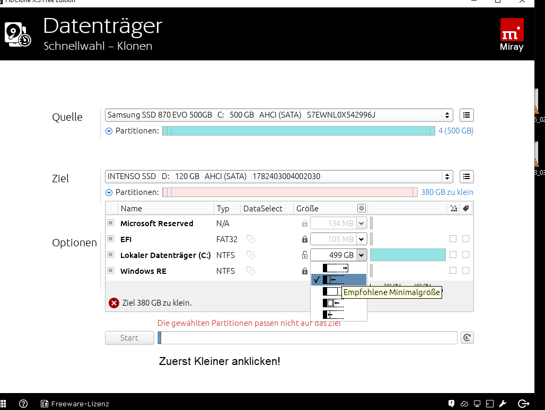The width and height of the screenshot is (545, 410).
Task: Click the refresh icon beside progress bar
Action: [467, 337]
